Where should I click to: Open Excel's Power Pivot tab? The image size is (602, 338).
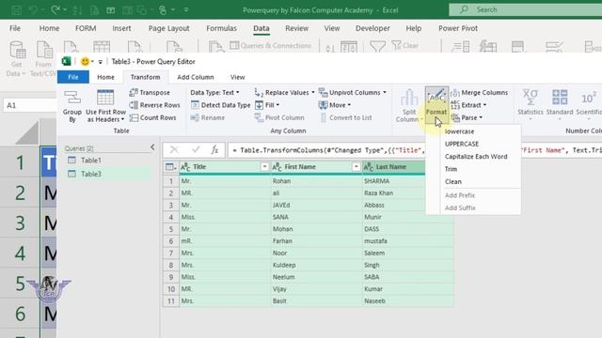click(x=458, y=28)
